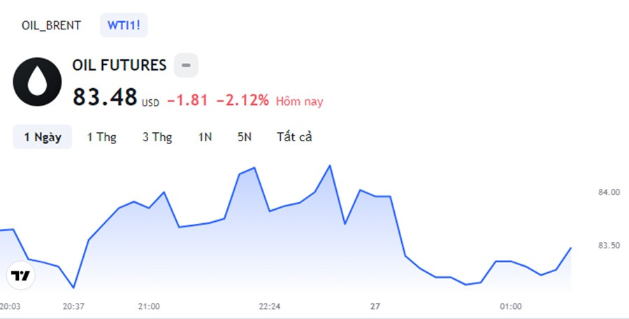Show the 5N time range
Screen dimensions: 629x319
[x=244, y=137]
